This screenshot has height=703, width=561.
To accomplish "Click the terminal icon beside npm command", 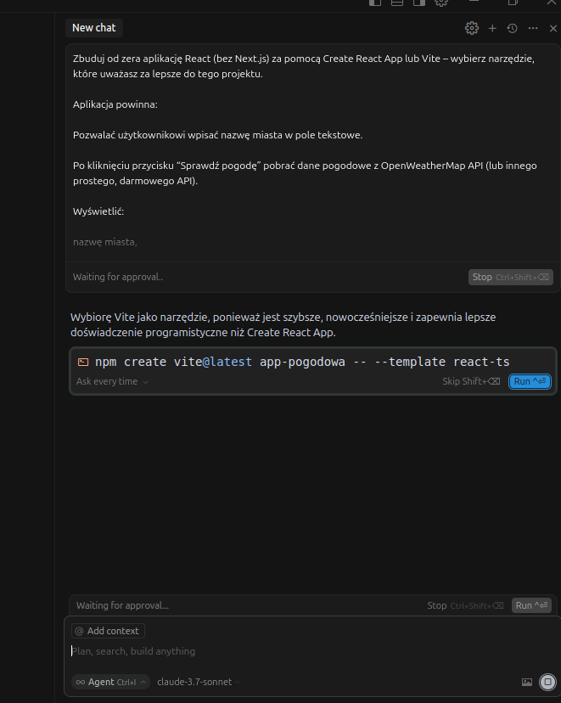I will tap(83, 362).
